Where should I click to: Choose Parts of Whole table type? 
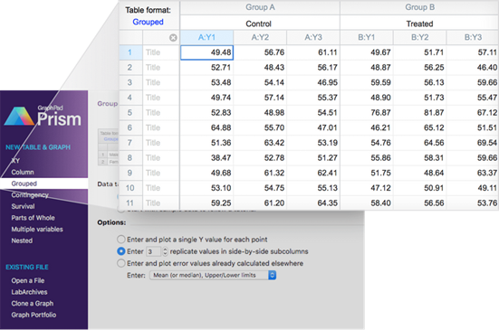tap(33, 218)
